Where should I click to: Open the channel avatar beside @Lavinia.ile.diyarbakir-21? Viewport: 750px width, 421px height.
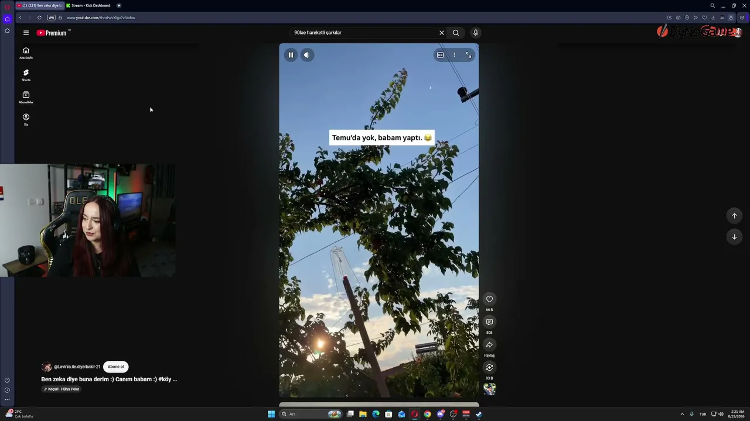(46, 367)
